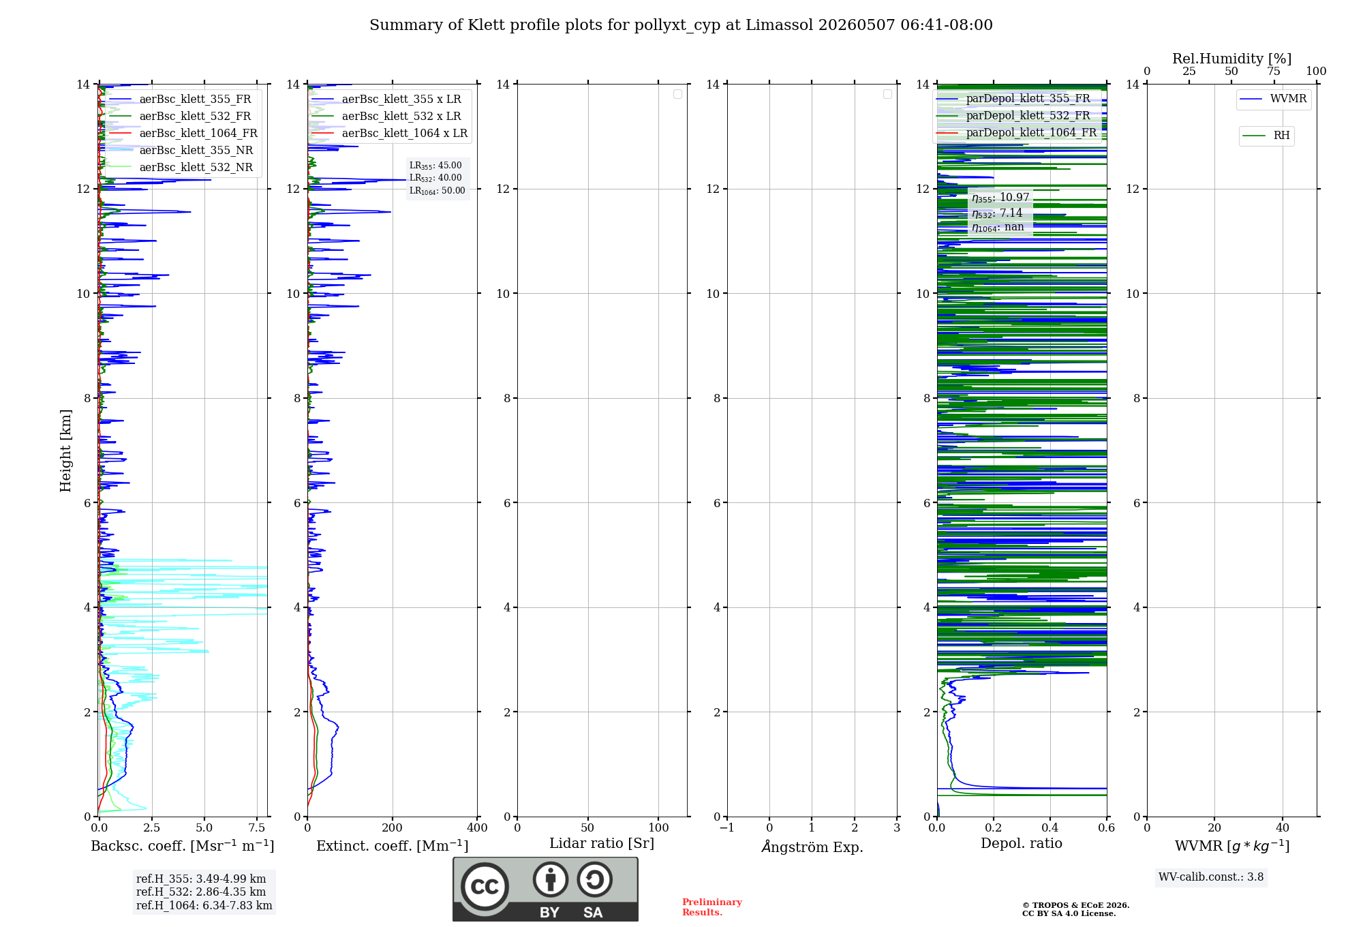Click the 'Ångström Exp.' axis label
The width and height of the screenshot is (1363, 927).
point(812,847)
